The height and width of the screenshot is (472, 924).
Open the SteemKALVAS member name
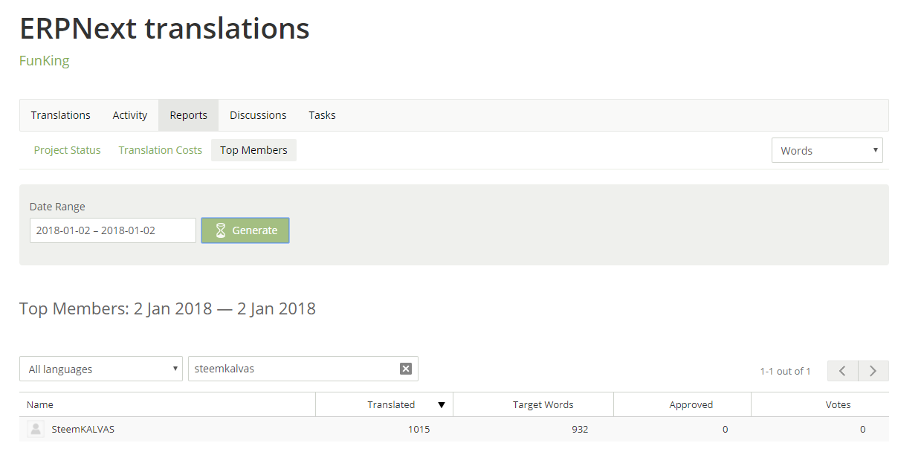click(83, 430)
